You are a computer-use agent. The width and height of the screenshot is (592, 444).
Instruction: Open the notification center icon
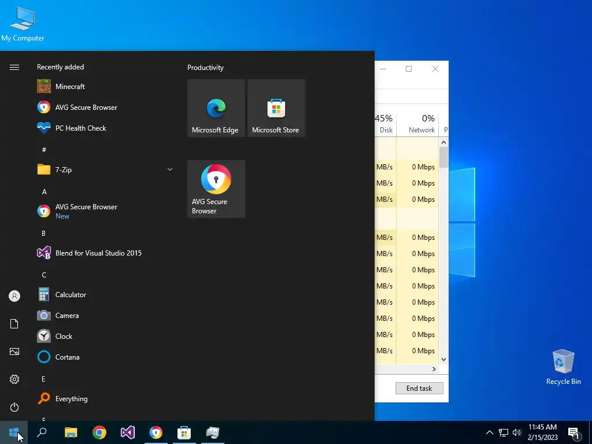click(574, 432)
